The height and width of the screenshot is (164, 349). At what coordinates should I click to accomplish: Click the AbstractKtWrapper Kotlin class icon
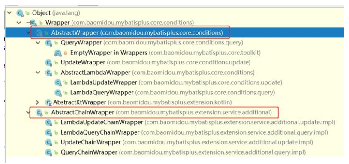[48, 102]
